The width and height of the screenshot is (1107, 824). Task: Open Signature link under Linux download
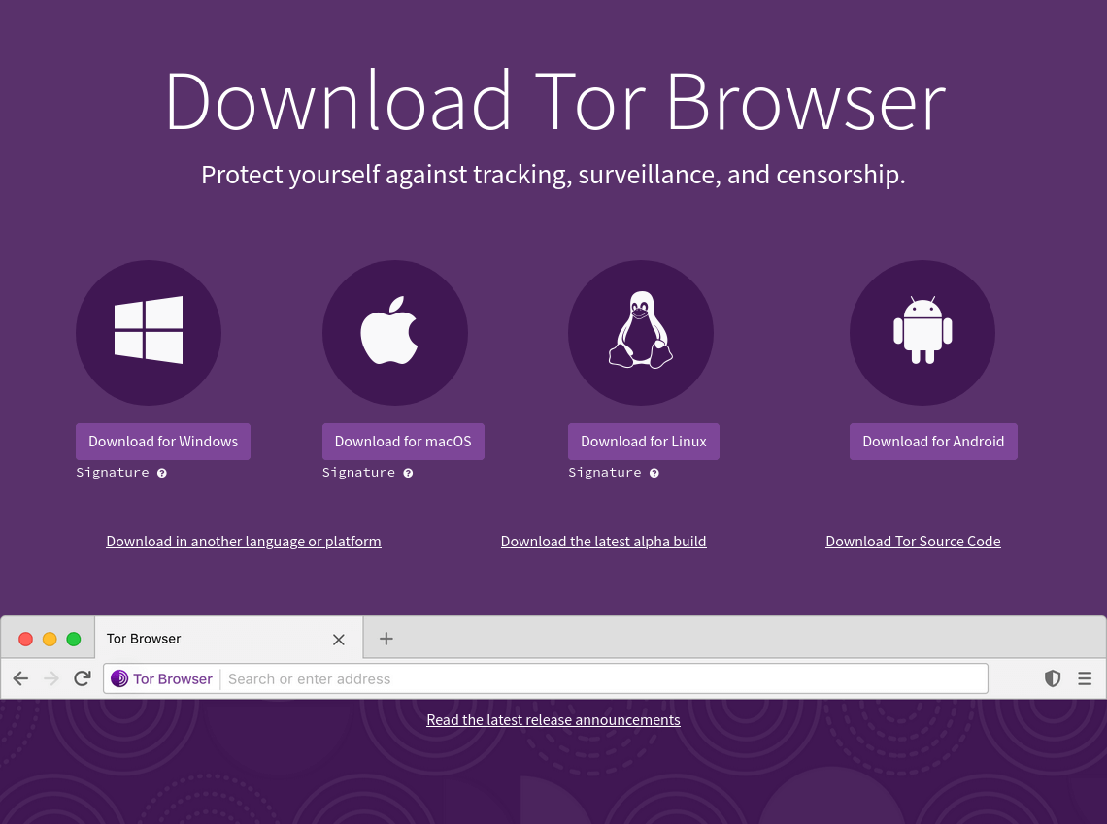point(605,472)
